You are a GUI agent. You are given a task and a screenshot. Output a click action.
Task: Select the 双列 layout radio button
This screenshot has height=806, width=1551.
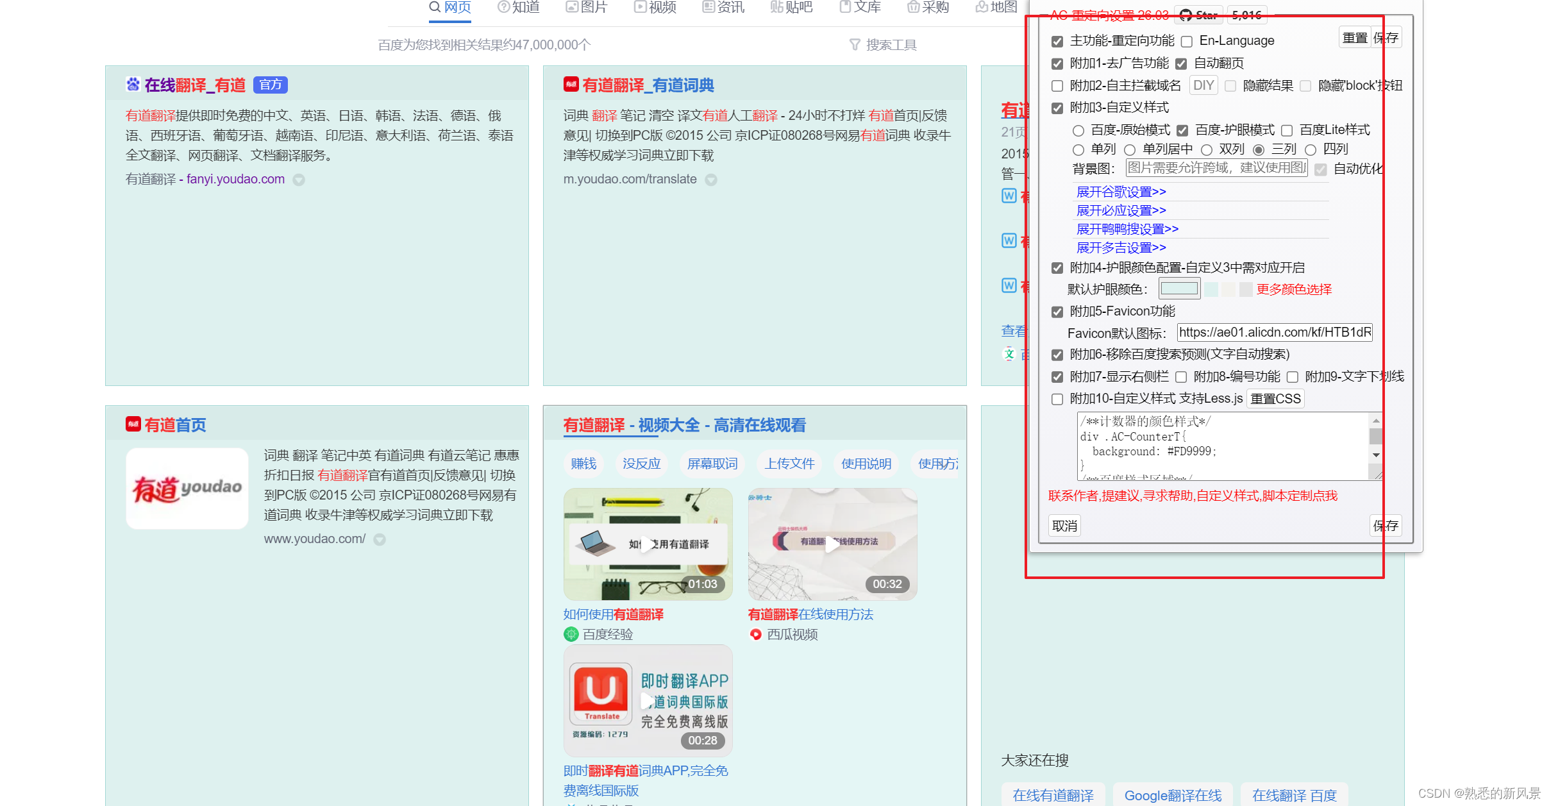(1207, 150)
